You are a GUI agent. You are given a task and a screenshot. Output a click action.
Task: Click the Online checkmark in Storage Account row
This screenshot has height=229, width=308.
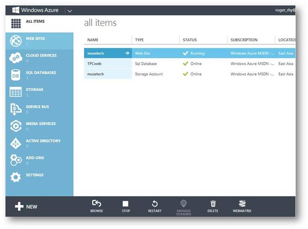coord(185,74)
